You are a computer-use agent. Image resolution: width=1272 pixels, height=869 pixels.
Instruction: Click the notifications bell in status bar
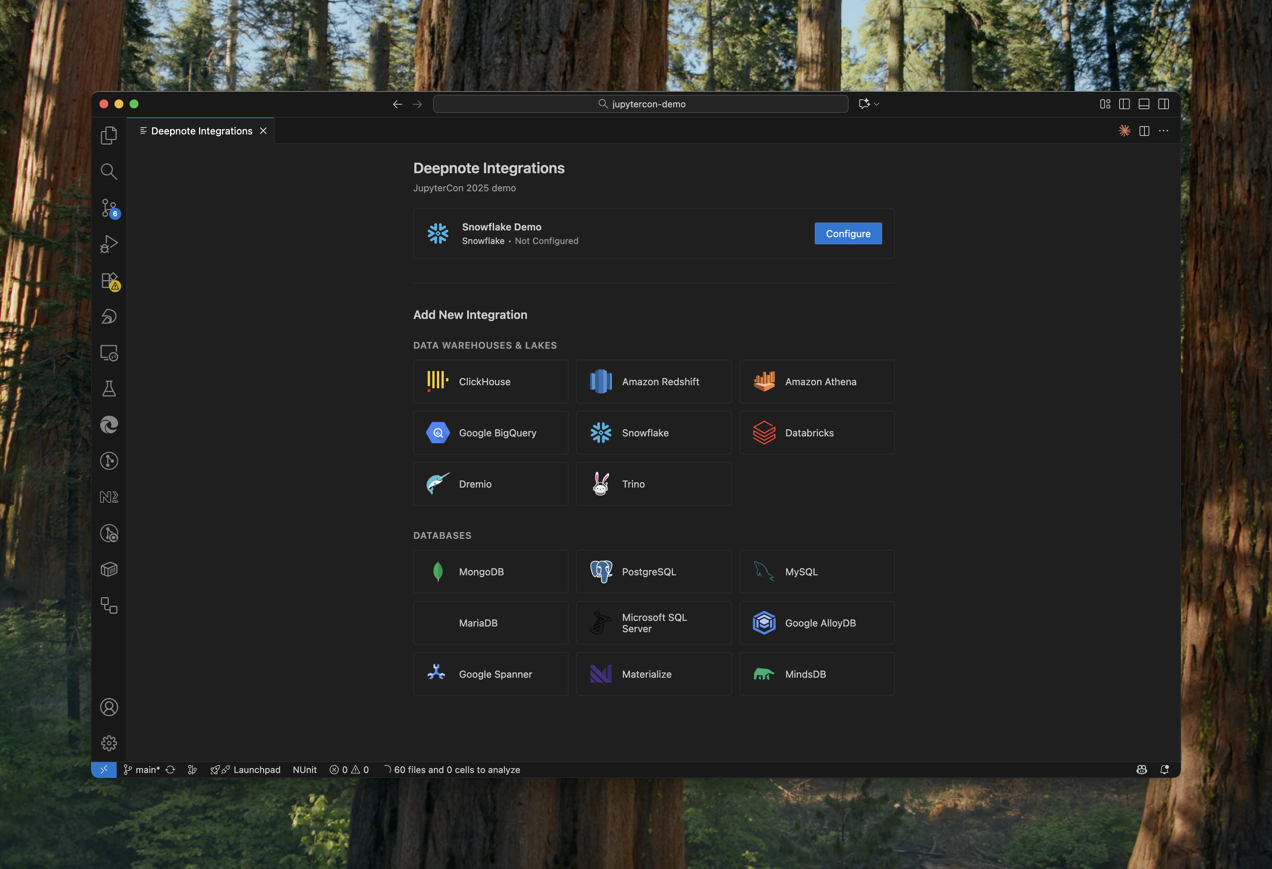tap(1164, 769)
